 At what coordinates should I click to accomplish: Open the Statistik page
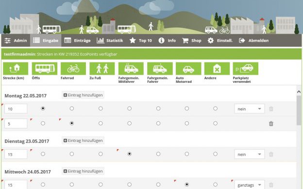coord(110,41)
